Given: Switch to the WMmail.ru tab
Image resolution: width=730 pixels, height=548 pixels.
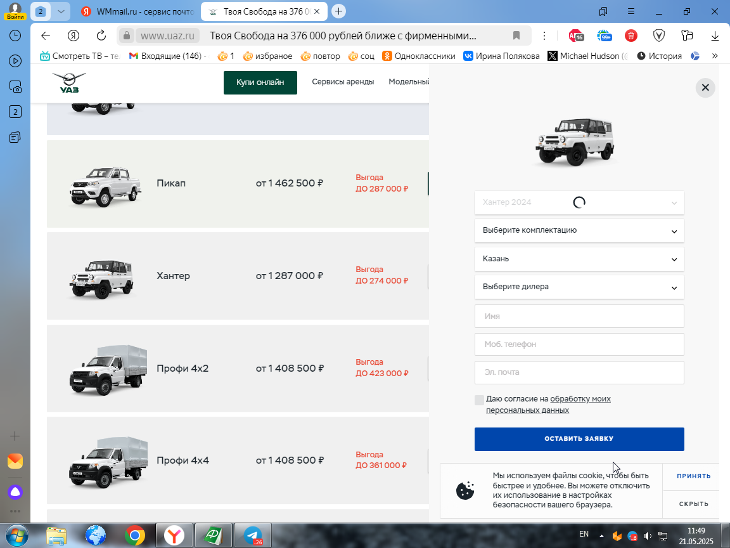Looking at the screenshot, I should tap(137, 11).
